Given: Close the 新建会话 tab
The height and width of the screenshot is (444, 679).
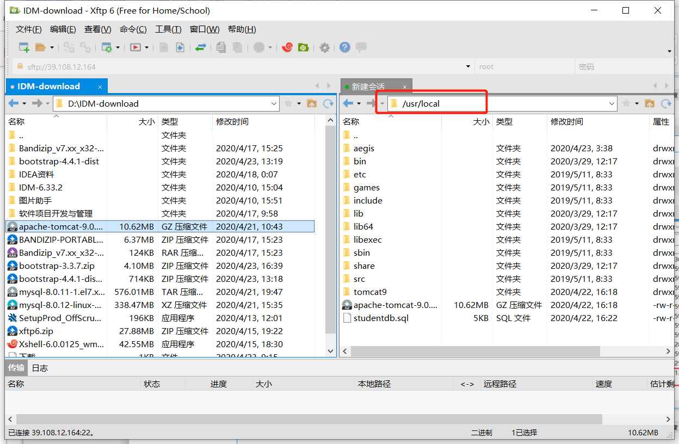Looking at the screenshot, I should (x=405, y=87).
